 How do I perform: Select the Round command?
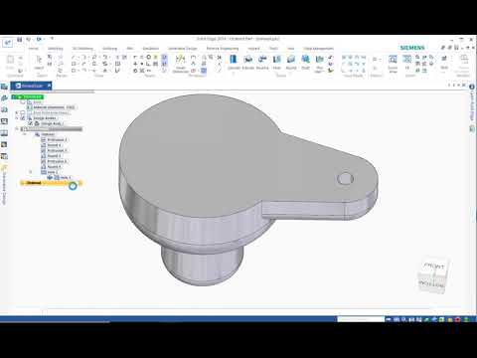(291, 63)
